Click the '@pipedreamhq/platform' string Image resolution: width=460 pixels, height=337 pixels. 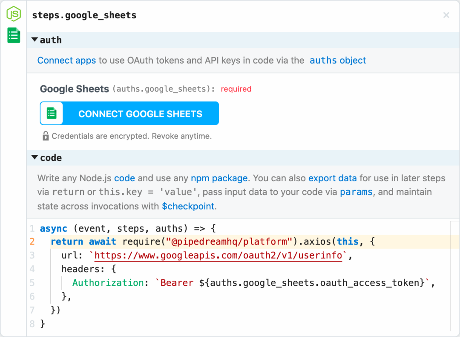229,242
